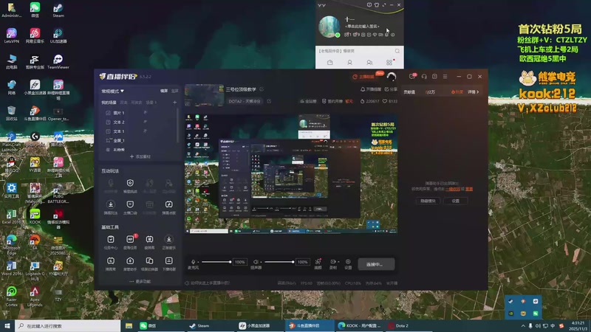Screen dimensions: 591x332
Task: Click the stream cover thumbnail
Action: coord(204,95)
